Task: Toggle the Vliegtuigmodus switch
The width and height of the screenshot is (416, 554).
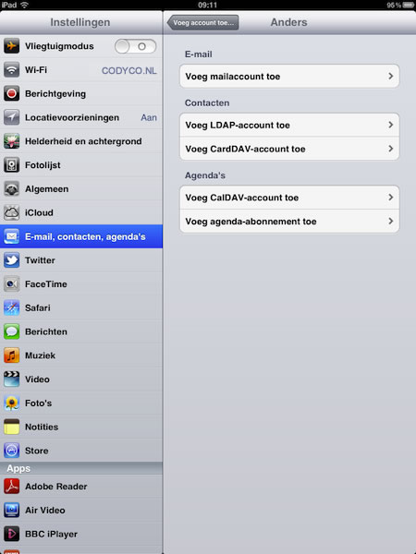Action: coord(136,46)
